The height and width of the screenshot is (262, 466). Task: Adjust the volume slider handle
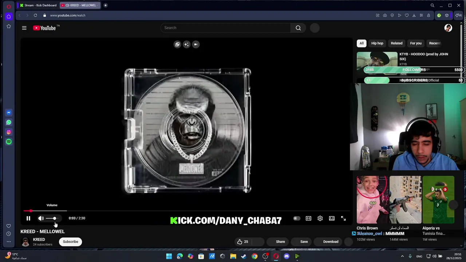tap(55, 218)
